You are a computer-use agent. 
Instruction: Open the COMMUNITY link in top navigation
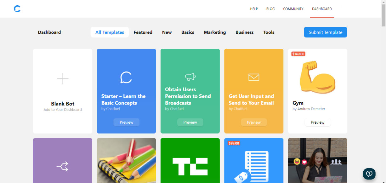pos(293,9)
